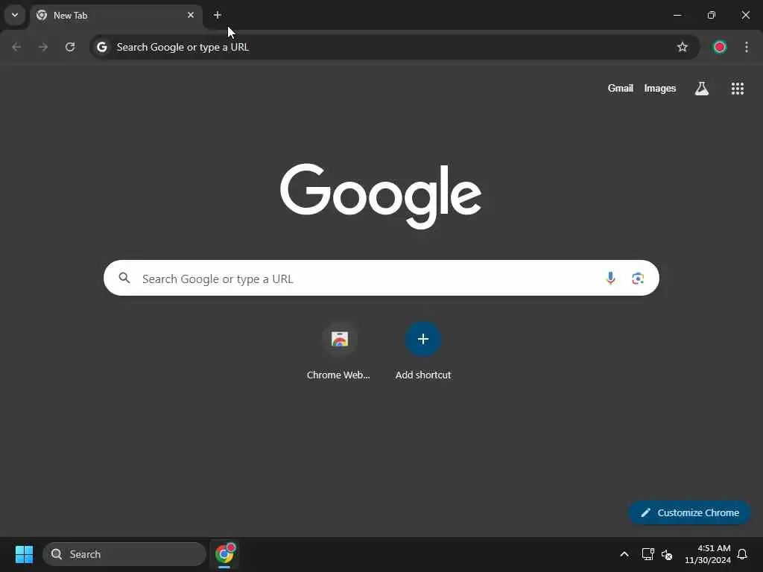Open Search Labs flask icon
This screenshot has width=763, height=572.
pos(702,89)
